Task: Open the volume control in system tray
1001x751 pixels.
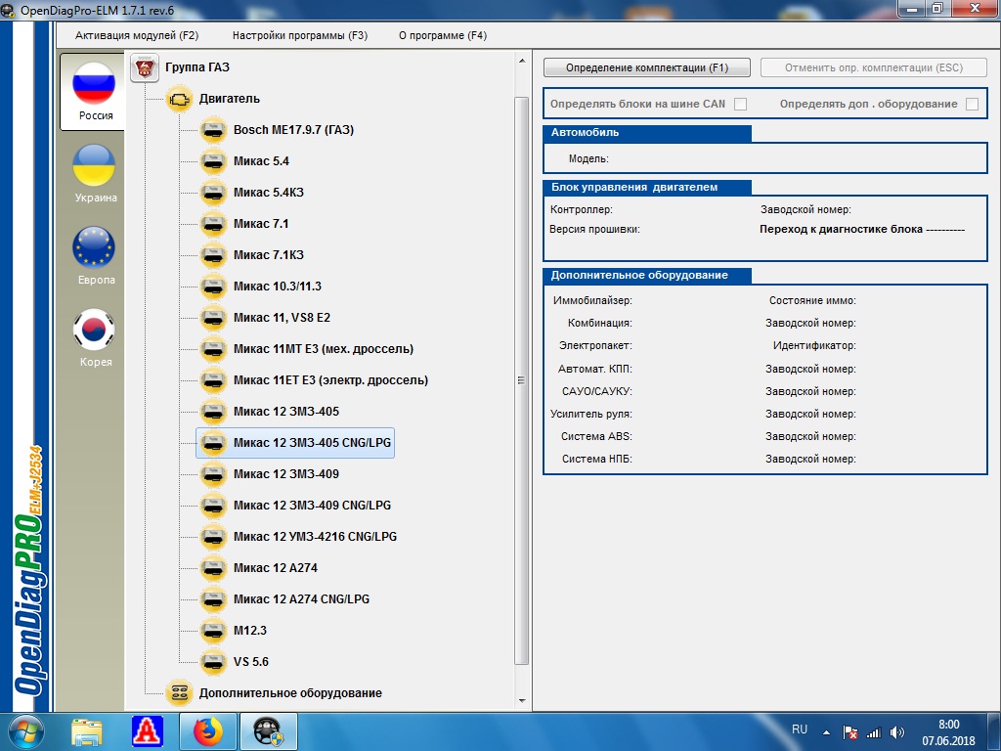Action: click(897, 732)
